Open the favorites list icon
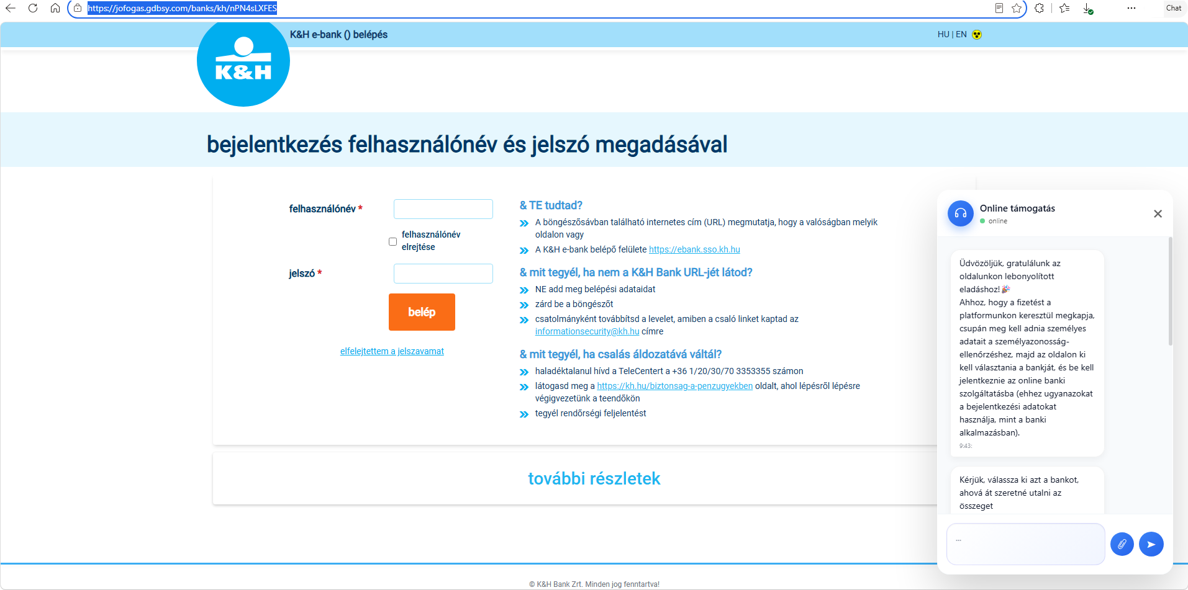 click(1064, 8)
